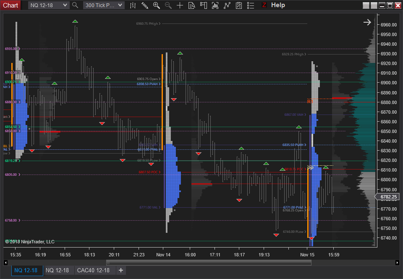Image resolution: width=403 pixels, height=279 pixels.
Task: Click the 6771.00 VAL label
Action: 150,207
